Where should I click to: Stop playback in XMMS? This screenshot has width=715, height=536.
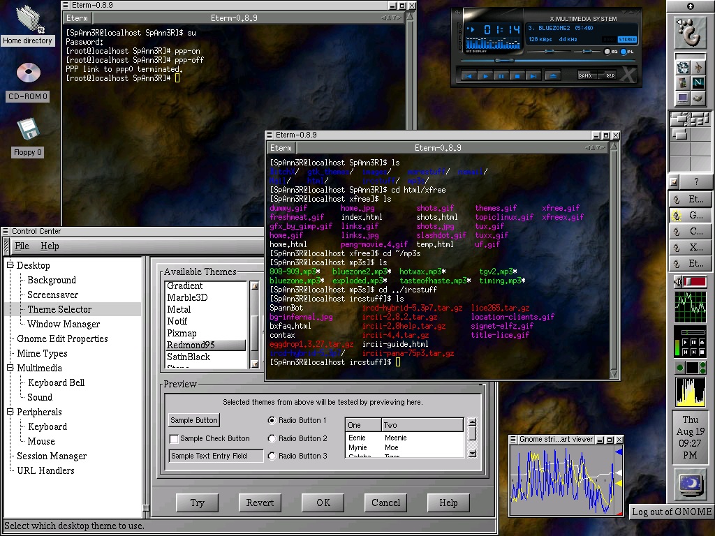pyautogui.click(x=517, y=75)
